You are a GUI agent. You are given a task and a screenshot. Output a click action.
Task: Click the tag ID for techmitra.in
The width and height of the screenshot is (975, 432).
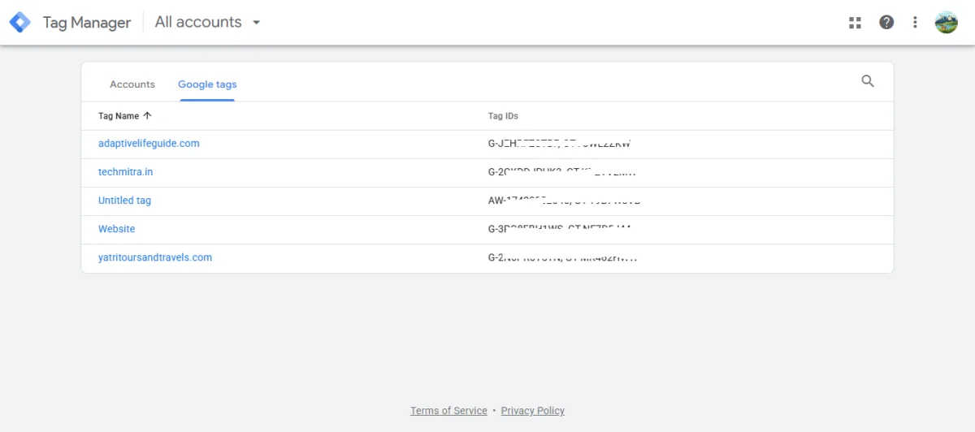point(561,172)
